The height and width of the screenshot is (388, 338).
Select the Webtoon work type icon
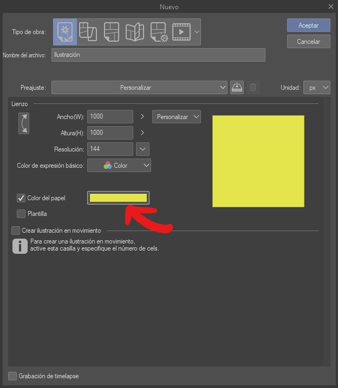tap(88, 31)
